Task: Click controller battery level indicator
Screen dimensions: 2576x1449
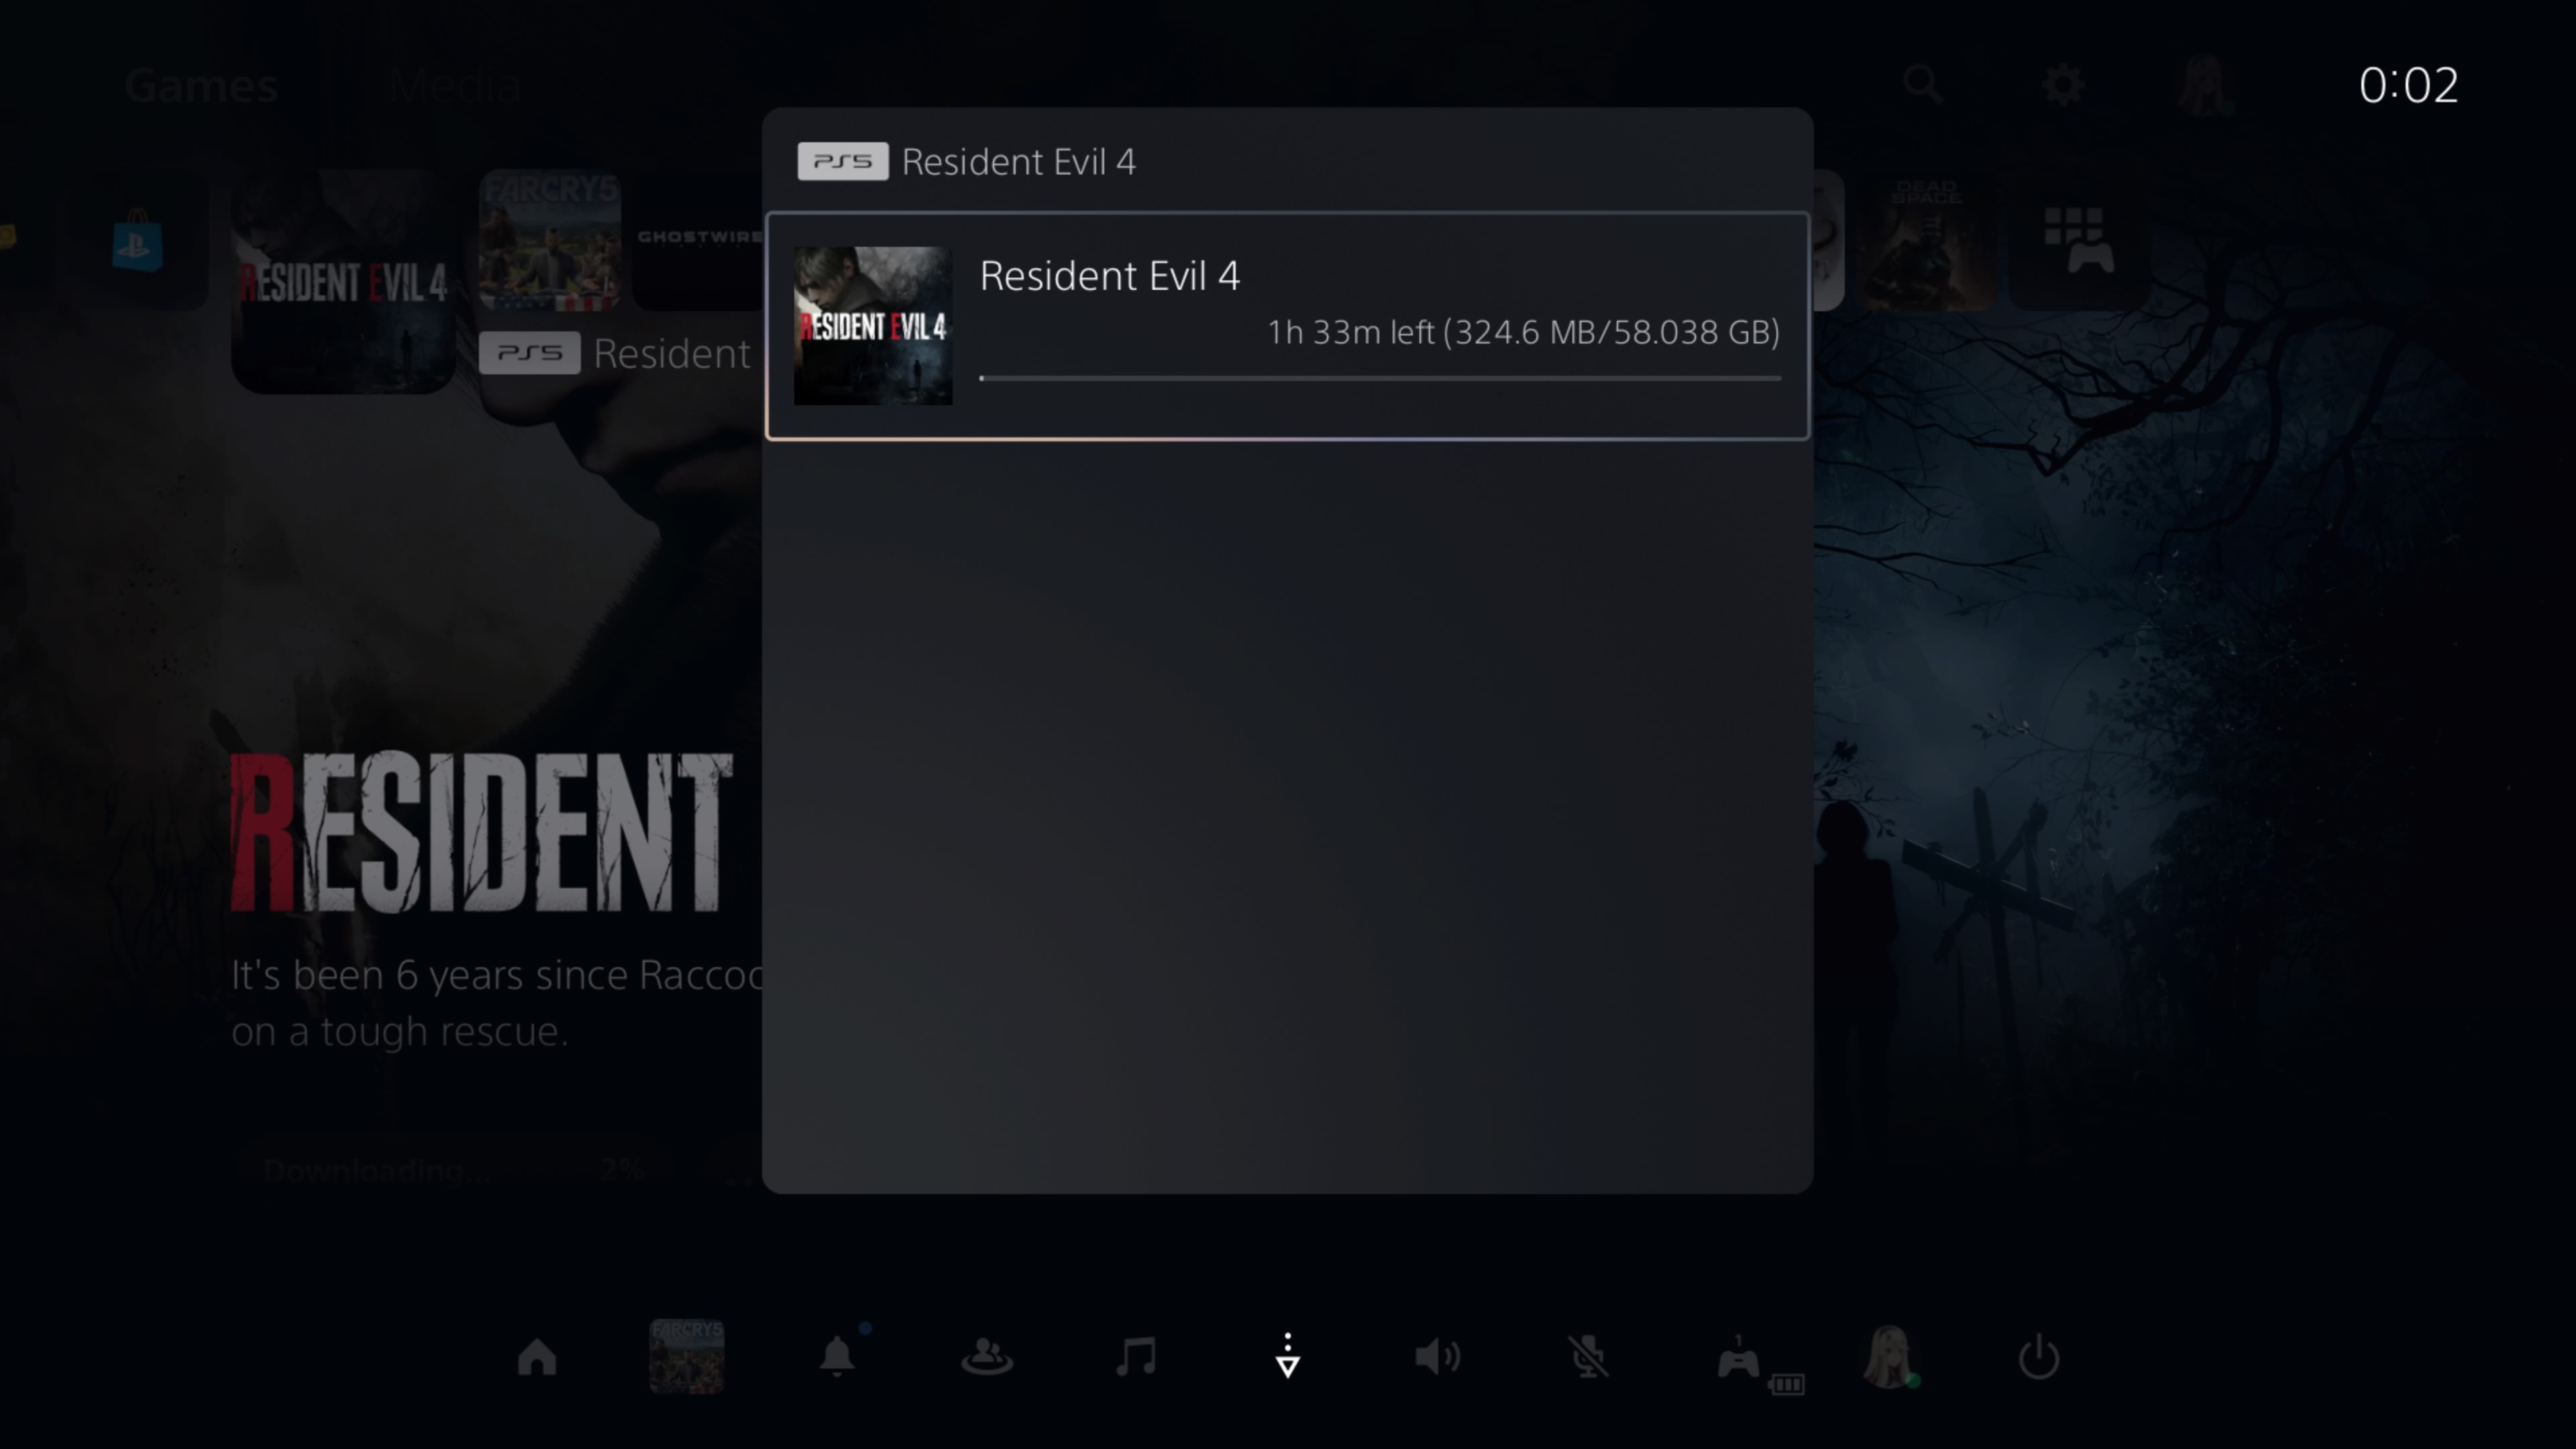Action: [x=1786, y=1384]
